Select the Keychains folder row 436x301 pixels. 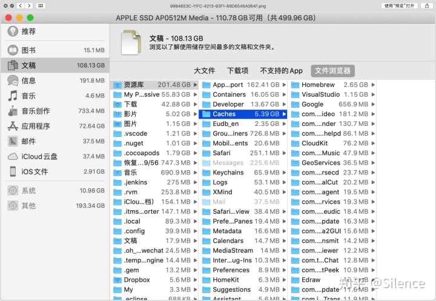click(x=243, y=173)
